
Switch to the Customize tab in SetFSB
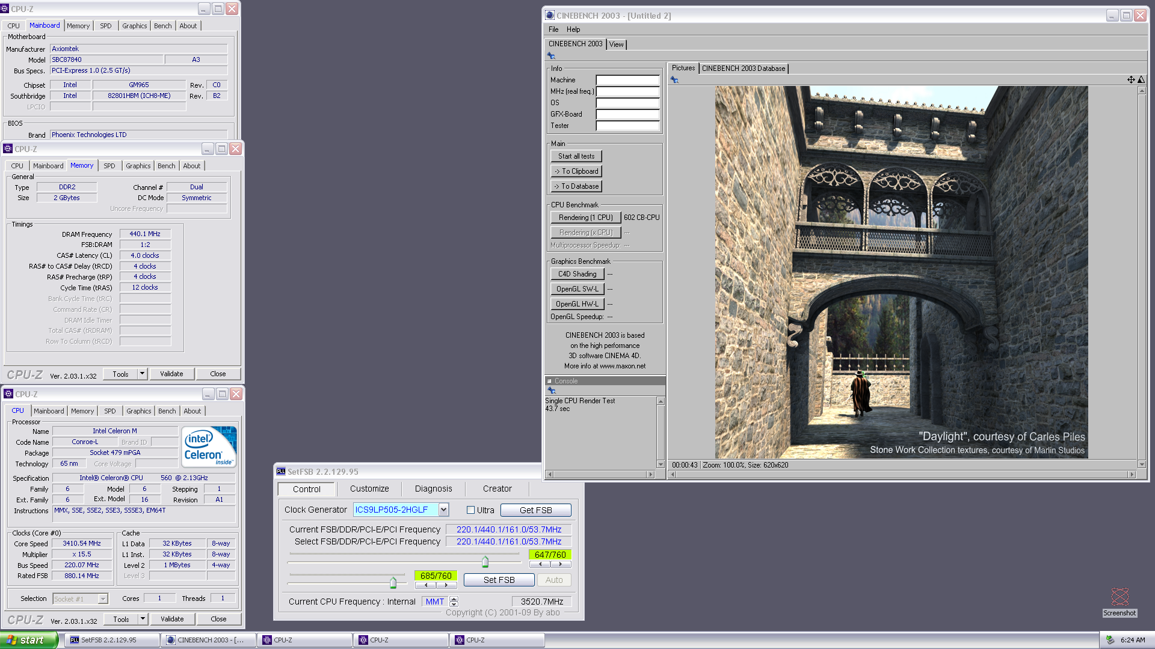click(x=369, y=489)
